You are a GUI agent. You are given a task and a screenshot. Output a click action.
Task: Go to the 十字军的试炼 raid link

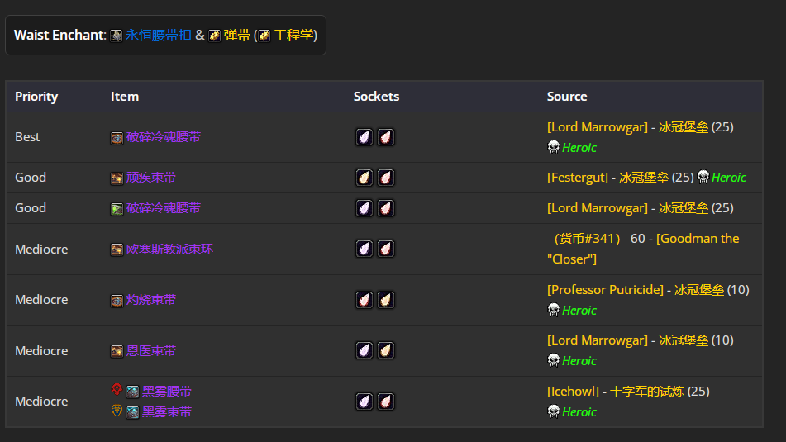pos(647,392)
